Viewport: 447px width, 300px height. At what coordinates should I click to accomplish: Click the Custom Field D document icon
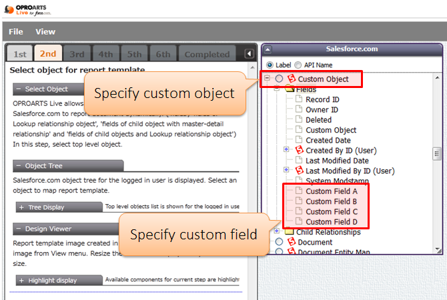299,221
